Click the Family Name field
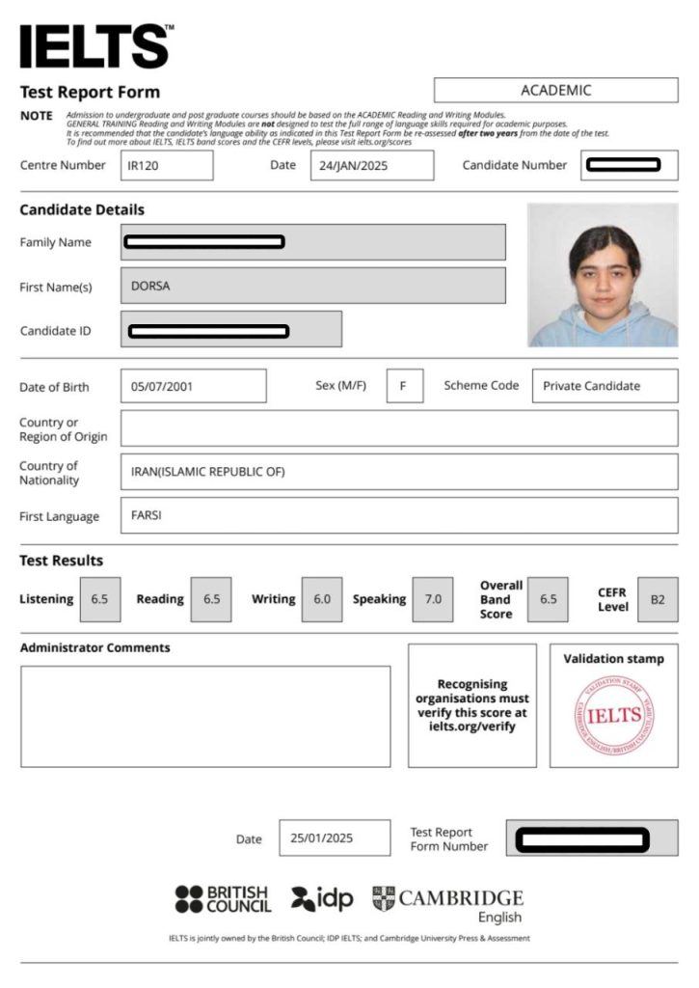This screenshot has width=699, height=988. pyautogui.click(x=313, y=242)
